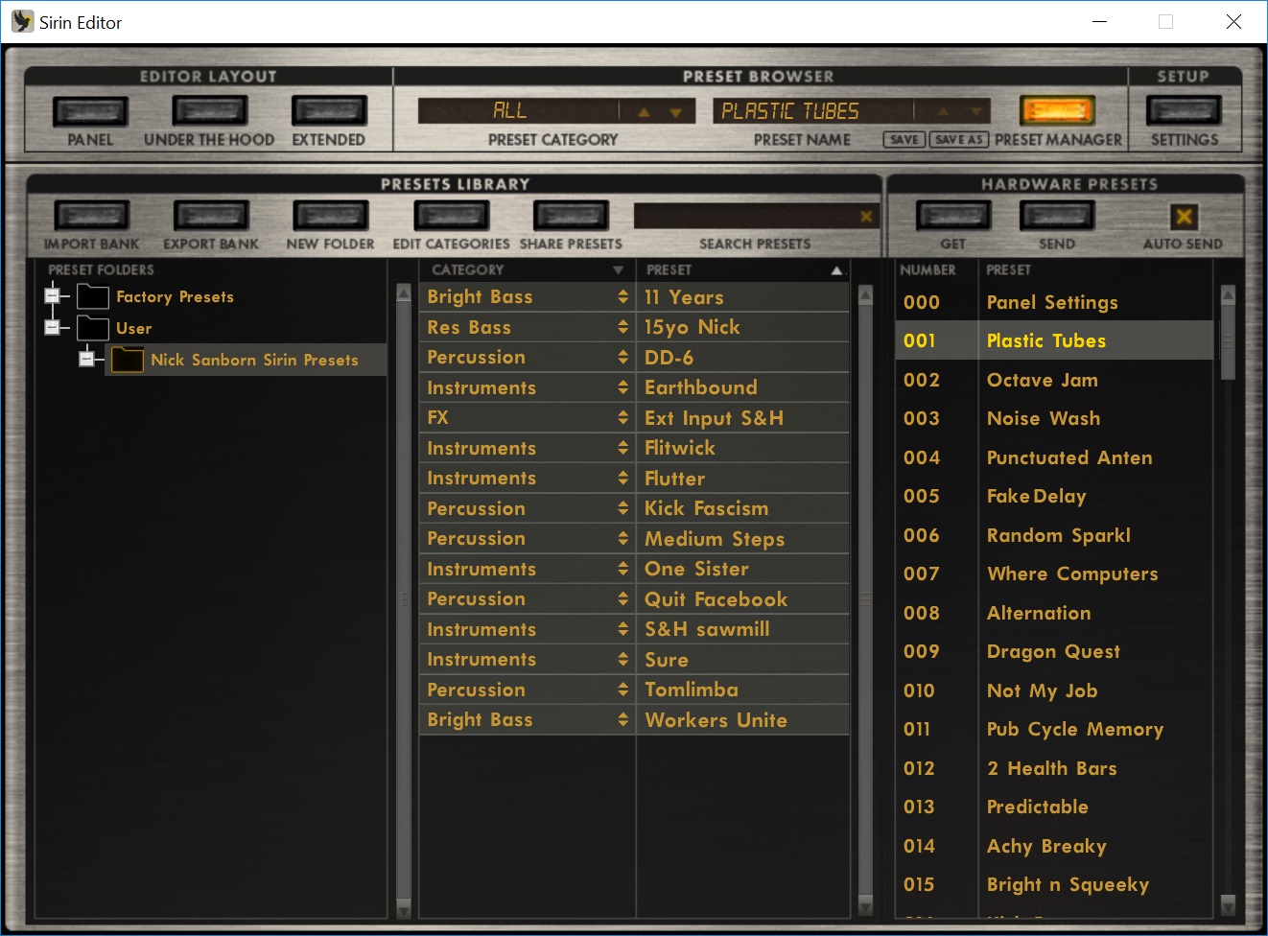Click the preset list scrollbar up arrow
This screenshot has width=1268, height=936.
point(865,294)
